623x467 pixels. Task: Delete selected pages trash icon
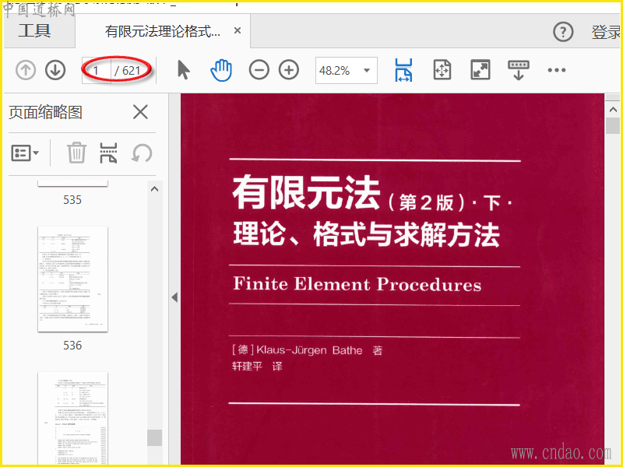click(x=76, y=153)
